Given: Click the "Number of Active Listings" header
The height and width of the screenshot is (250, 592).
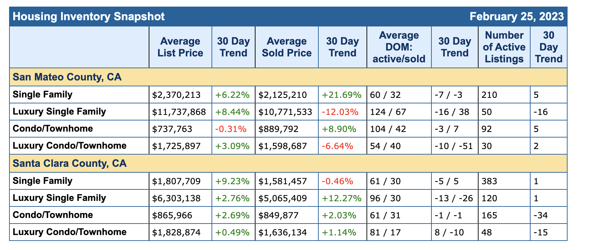Looking at the screenshot, I should [x=504, y=47].
